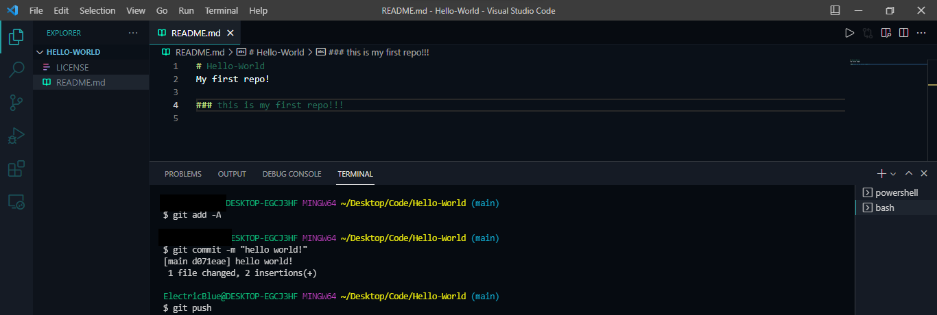Click the bash terminal icon

867,207
